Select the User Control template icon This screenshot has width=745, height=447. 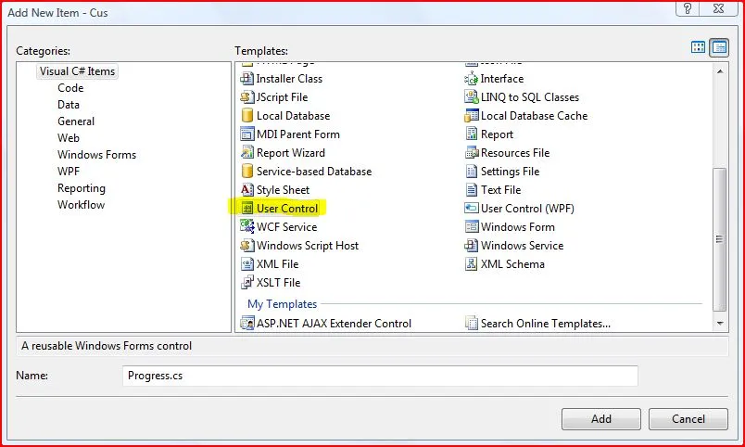coord(247,209)
